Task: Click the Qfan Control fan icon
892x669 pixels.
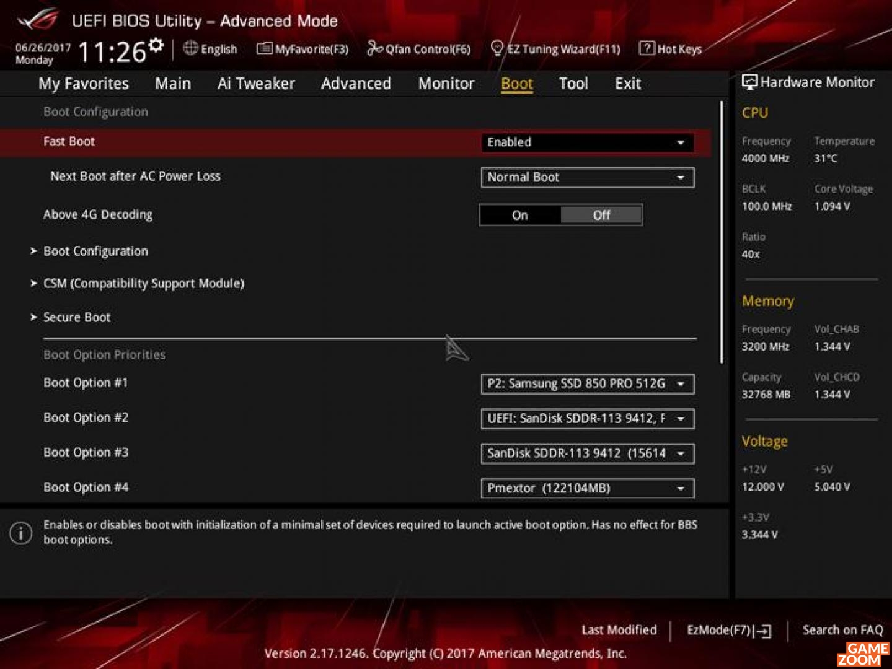Action: click(x=374, y=48)
